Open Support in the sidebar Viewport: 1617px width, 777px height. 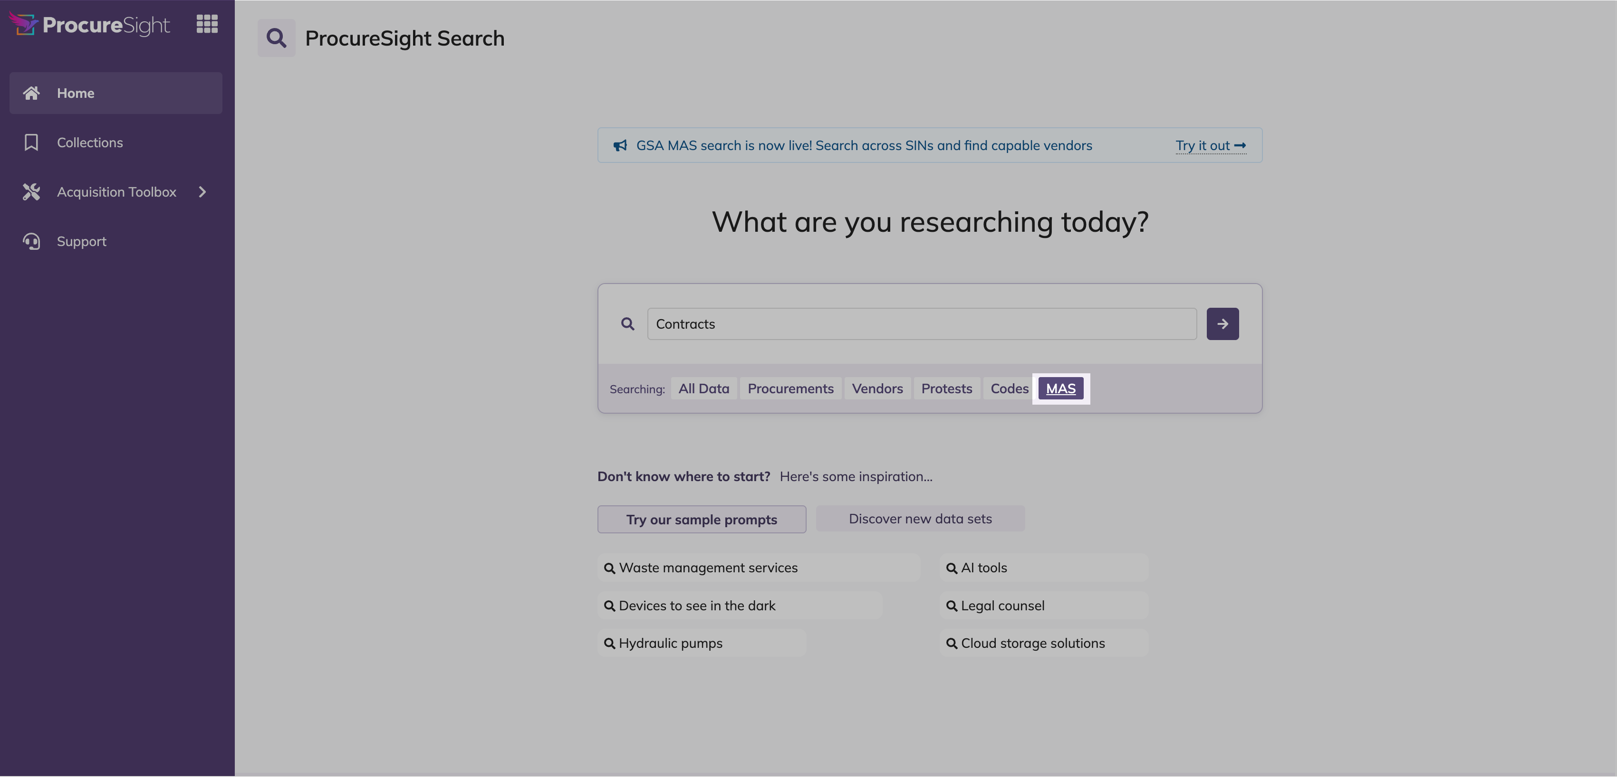click(116, 241)
